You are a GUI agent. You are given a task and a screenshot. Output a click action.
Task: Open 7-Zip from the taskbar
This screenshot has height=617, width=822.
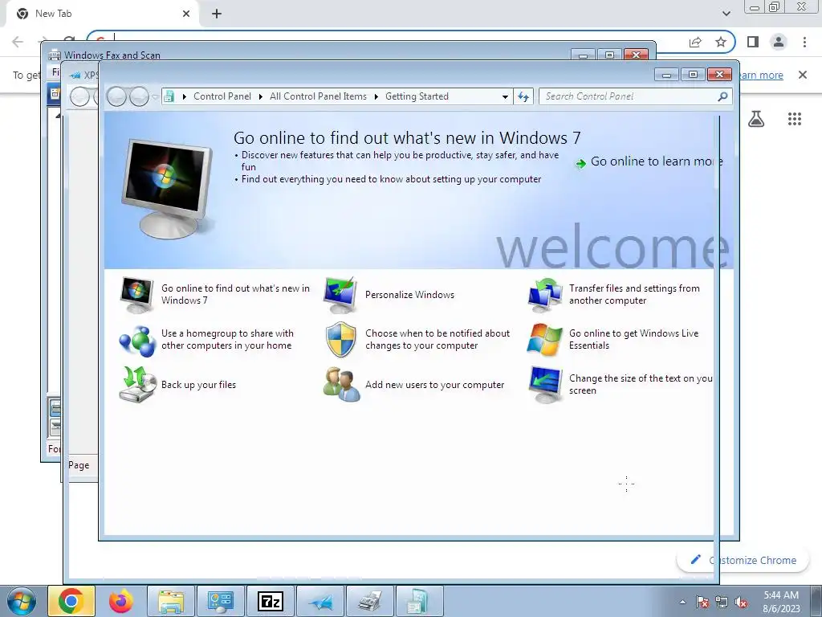click(271, 601)
